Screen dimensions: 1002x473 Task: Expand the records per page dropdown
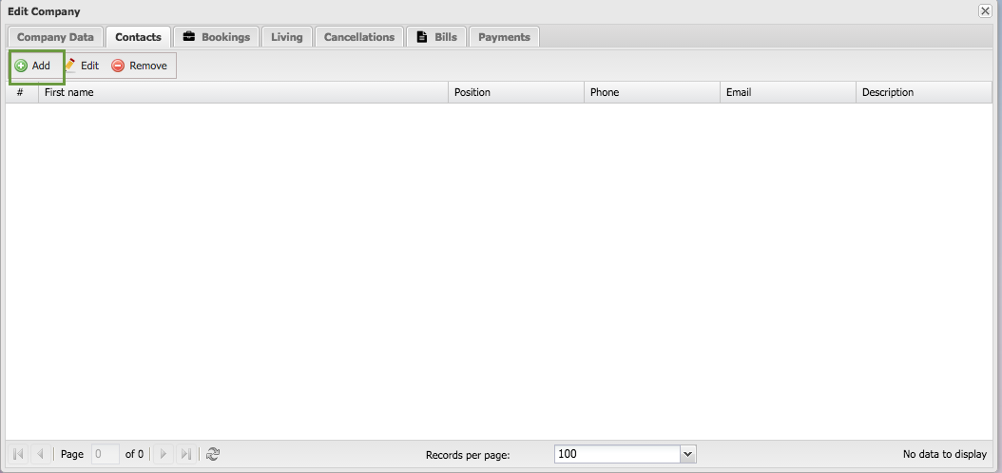pos(688,454)
